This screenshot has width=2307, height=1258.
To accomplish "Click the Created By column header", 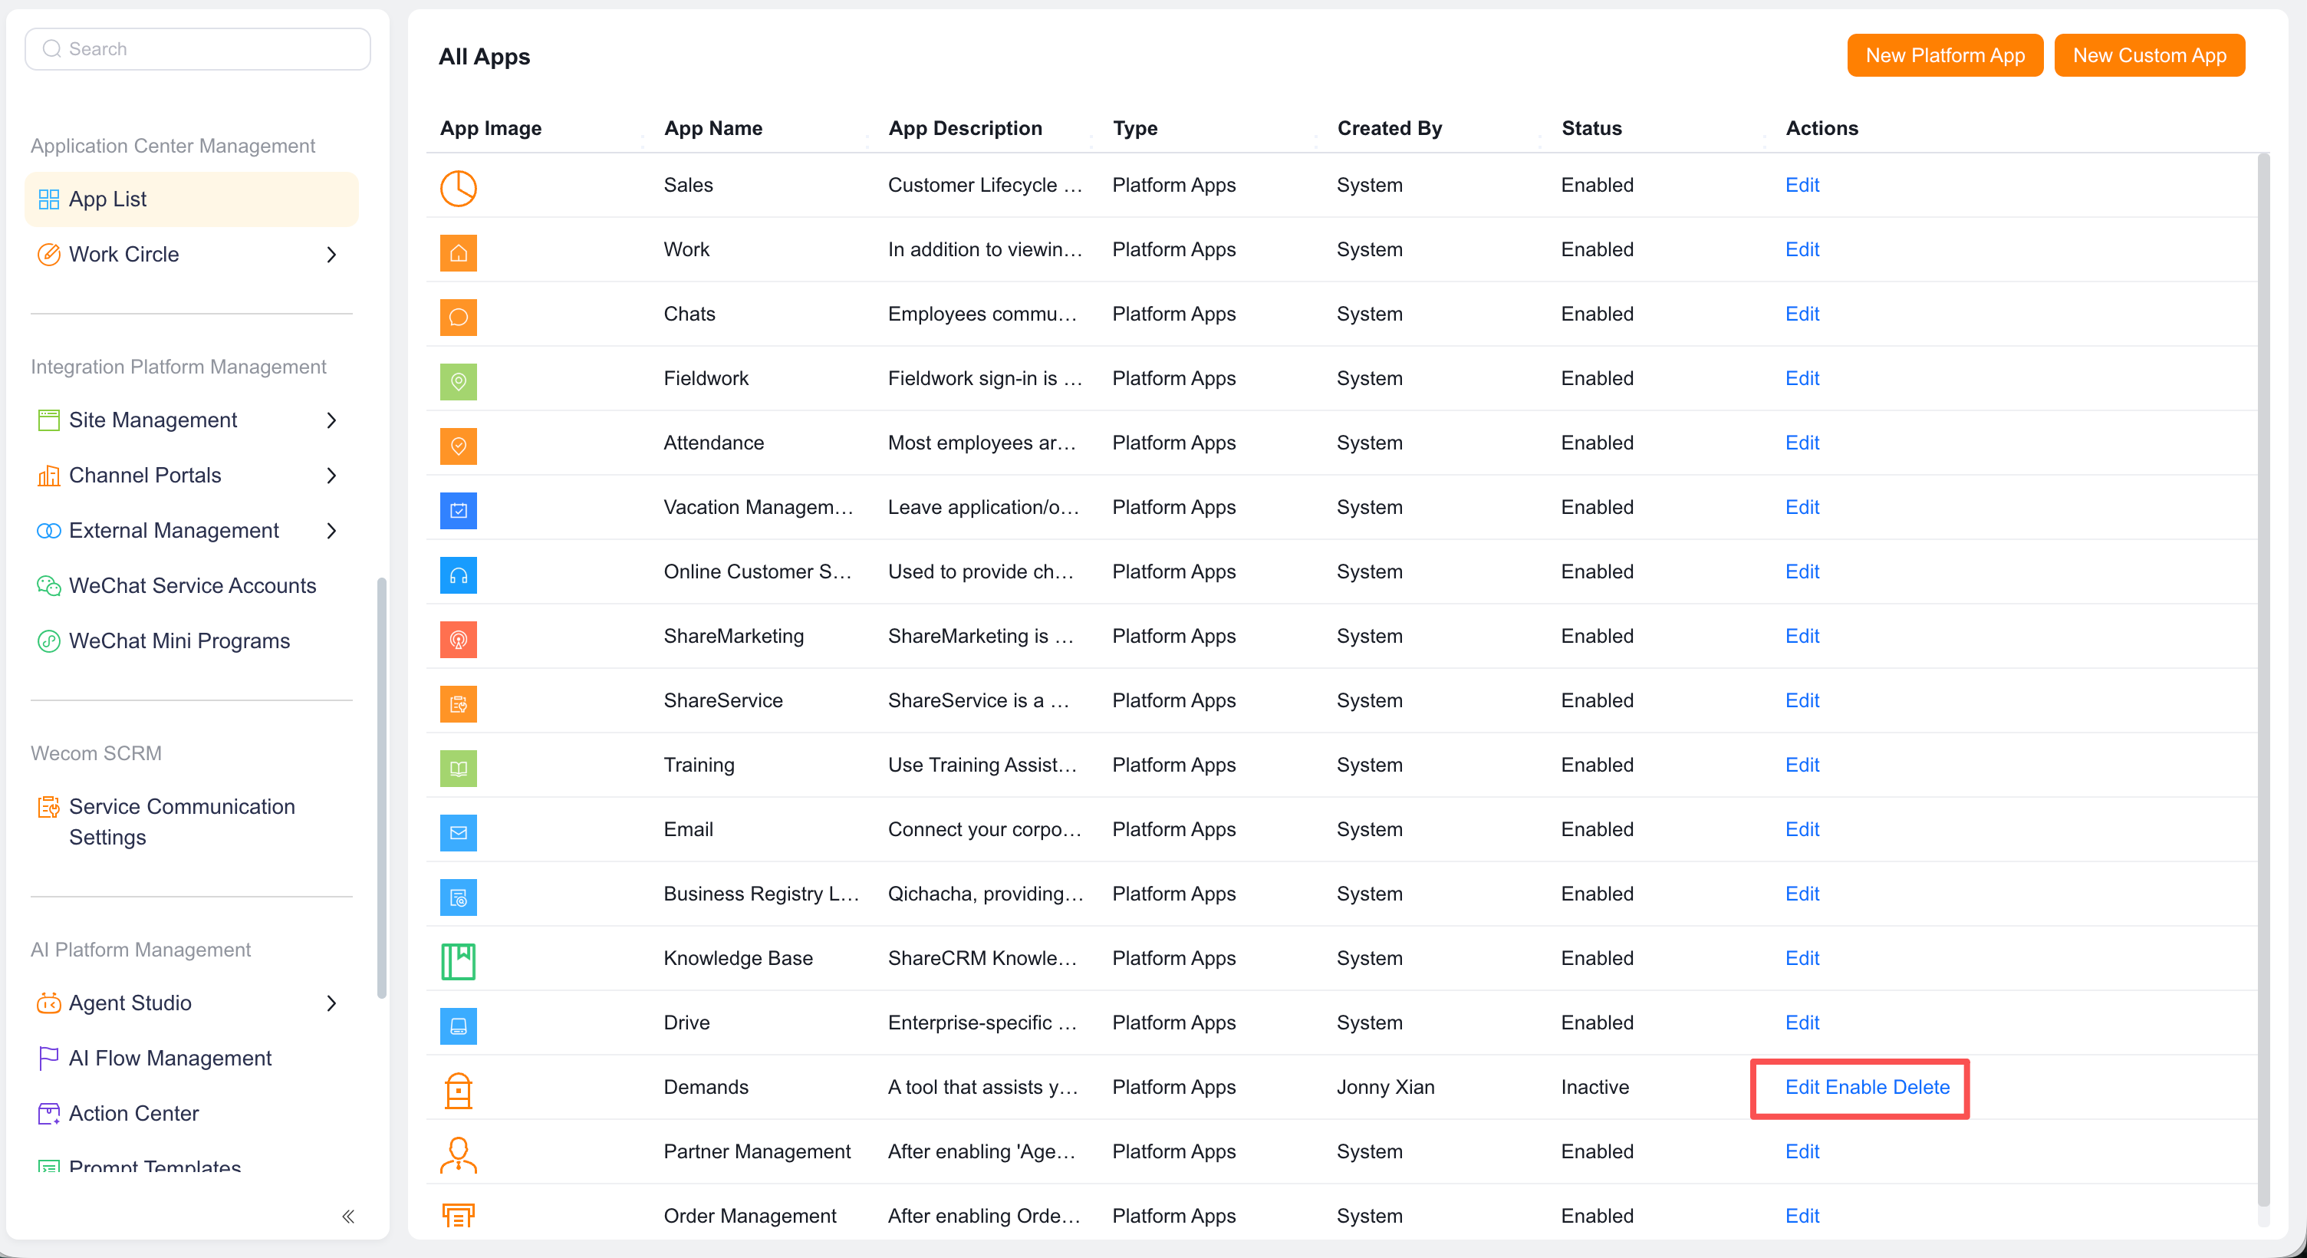I will [1389, 128].
